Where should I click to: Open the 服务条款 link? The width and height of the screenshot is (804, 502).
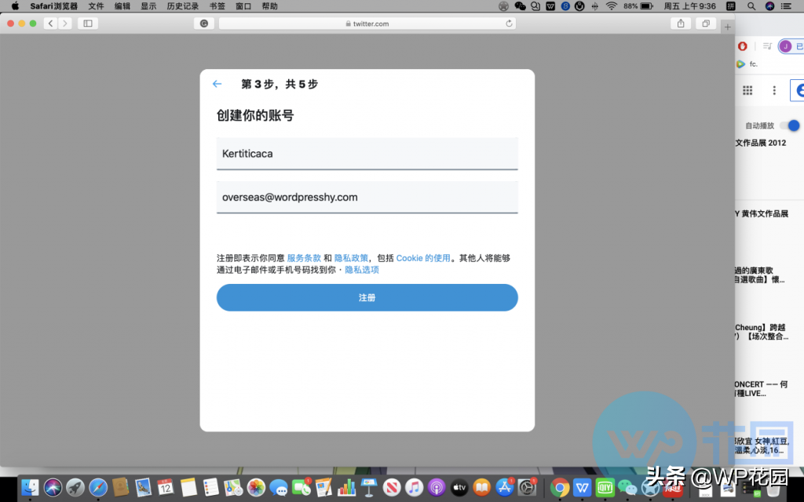tap(304, 258)
